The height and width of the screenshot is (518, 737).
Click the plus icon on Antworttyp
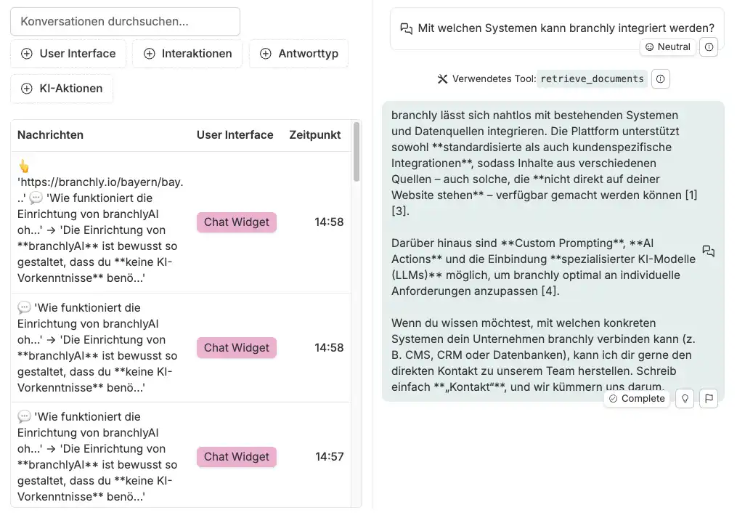(266, 54)
